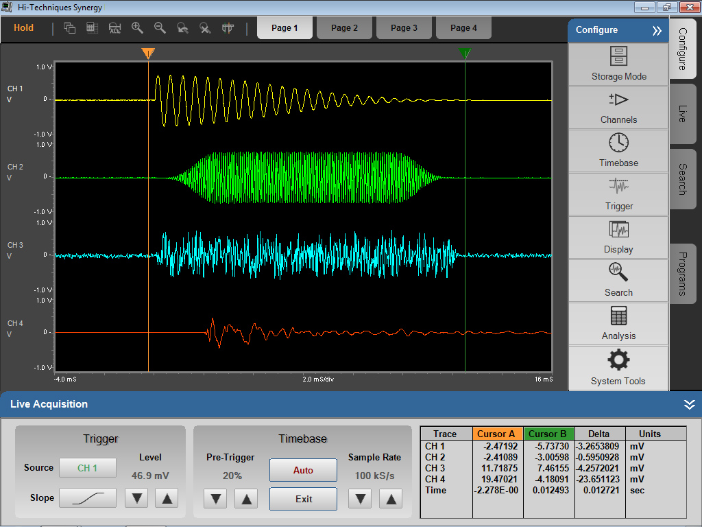
Task: Increase the trigger level
Action: coord(167,498)
